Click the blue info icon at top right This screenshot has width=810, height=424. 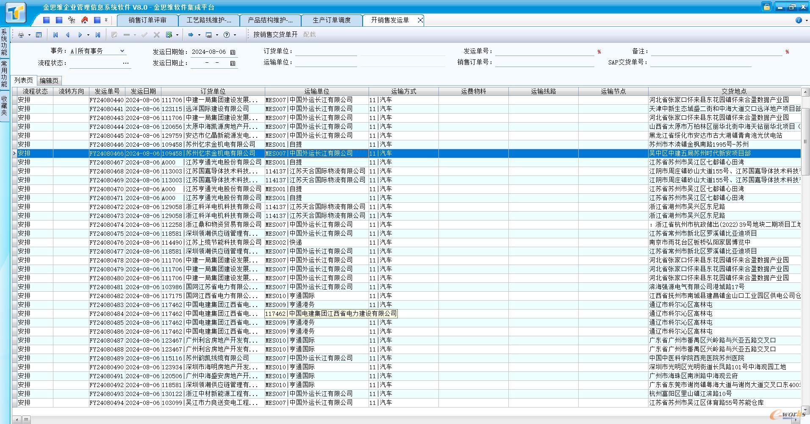(799, 20)
